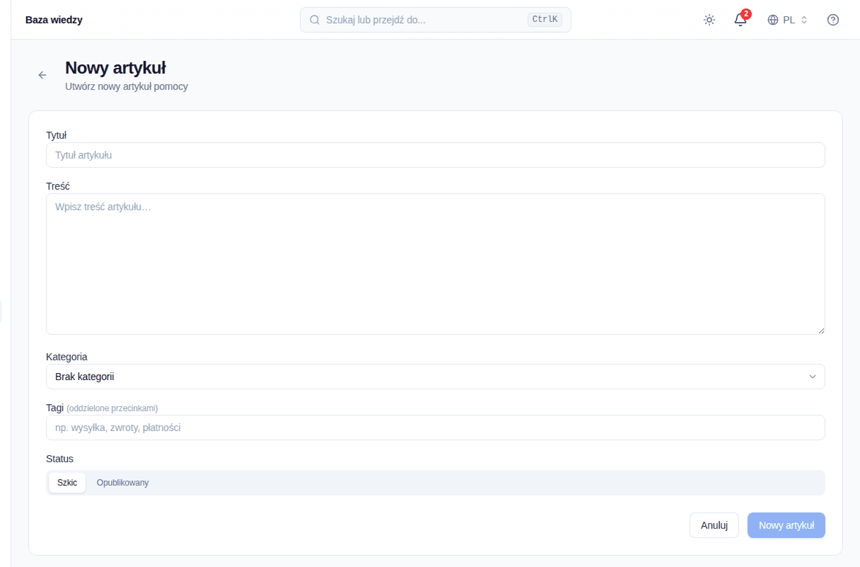
Task: Submit with the blue Nowy artykuł button
Action: [786, 525]
